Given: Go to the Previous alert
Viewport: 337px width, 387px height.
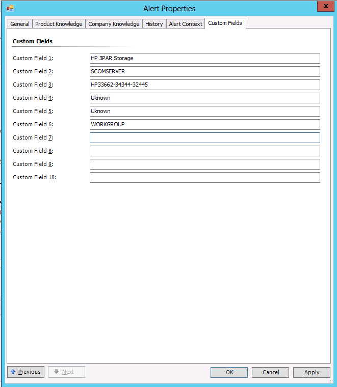Looking at the screenshot, I should [x=25, y=372].
